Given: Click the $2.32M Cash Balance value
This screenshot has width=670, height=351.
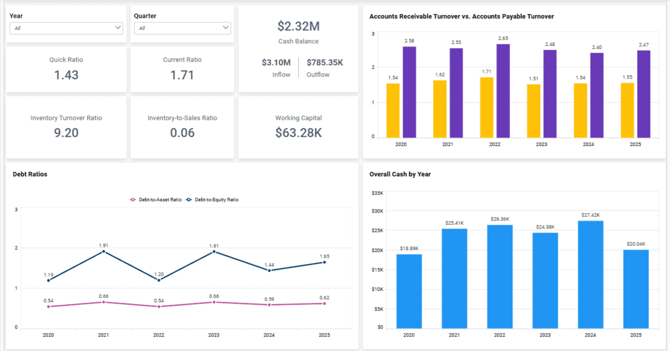Looking at the screenshot, I should click(298, 26).
